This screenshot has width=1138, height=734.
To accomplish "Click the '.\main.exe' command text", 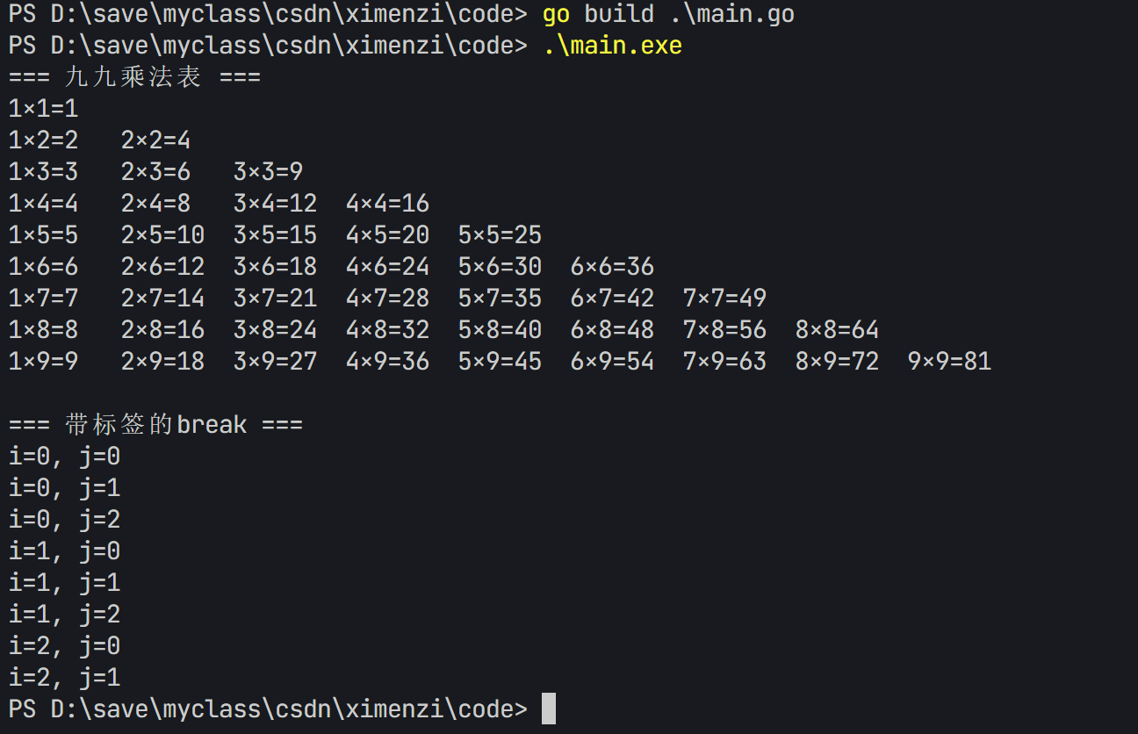I will point(612,46).
